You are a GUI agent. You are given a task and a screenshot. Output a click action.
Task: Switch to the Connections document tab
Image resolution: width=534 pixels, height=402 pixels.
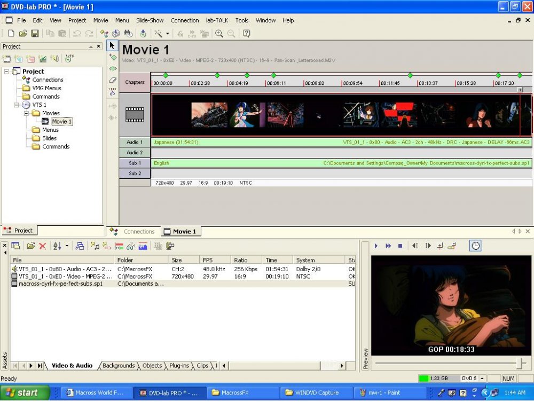tap(133, 232)
